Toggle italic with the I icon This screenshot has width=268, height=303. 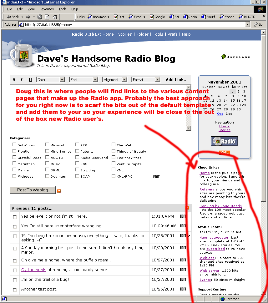22,80
